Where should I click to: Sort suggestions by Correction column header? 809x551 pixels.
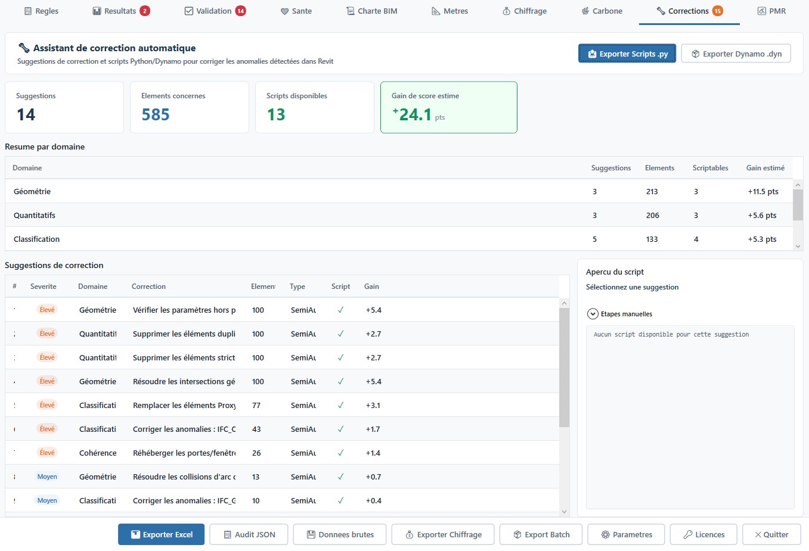coord(148,287)
